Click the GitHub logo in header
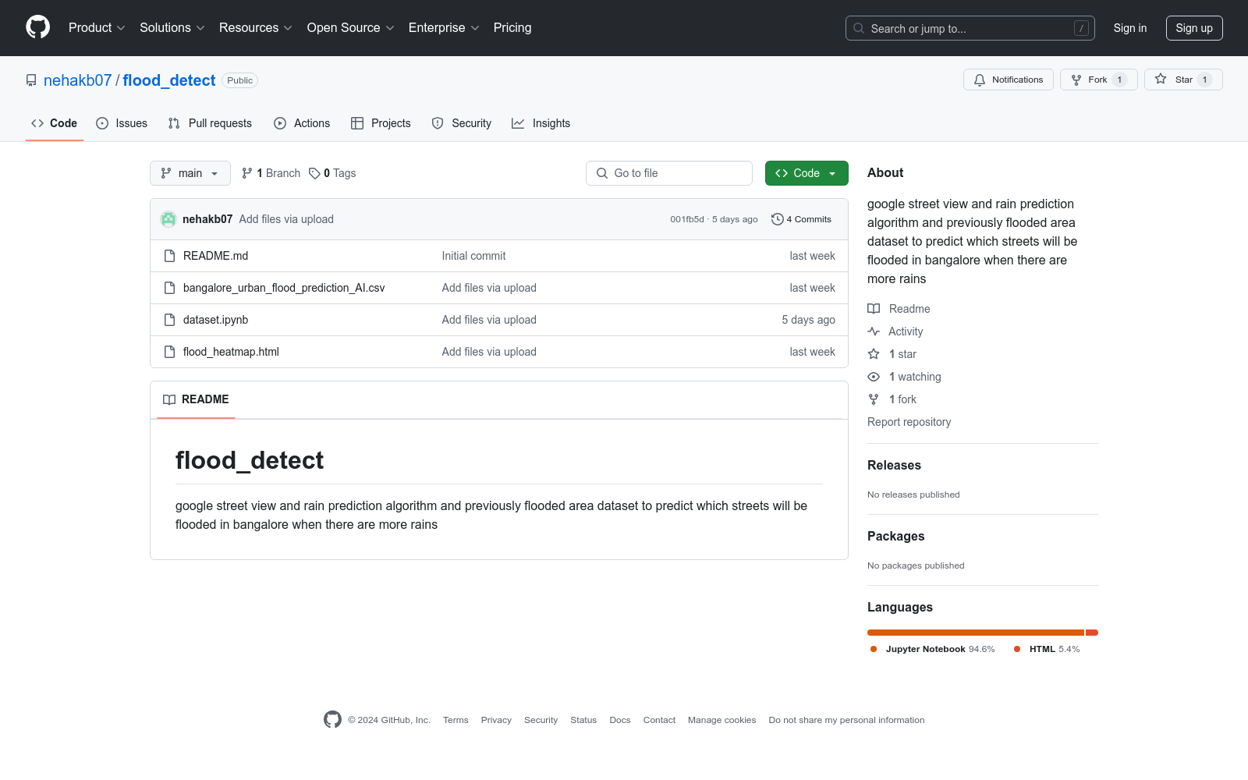 [37, 27]
